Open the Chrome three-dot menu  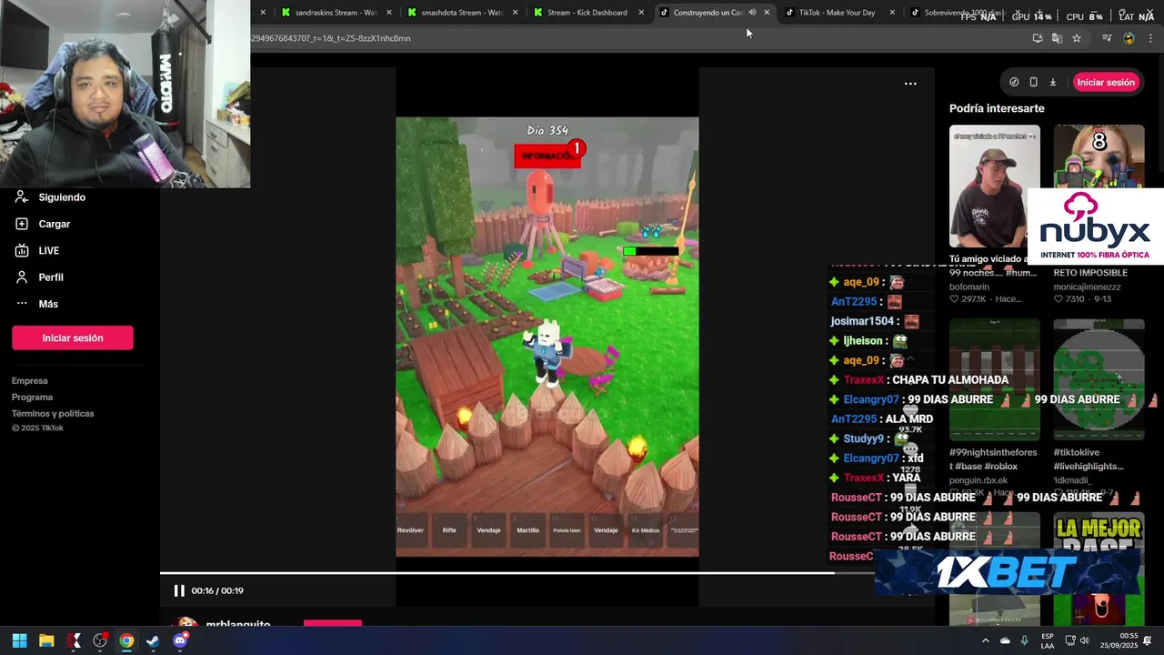tap(1150, 38)
